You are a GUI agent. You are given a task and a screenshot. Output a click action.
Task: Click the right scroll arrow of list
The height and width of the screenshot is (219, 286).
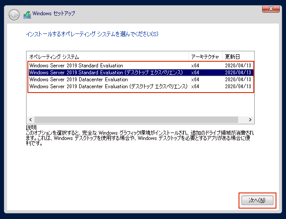pos(250,119)
